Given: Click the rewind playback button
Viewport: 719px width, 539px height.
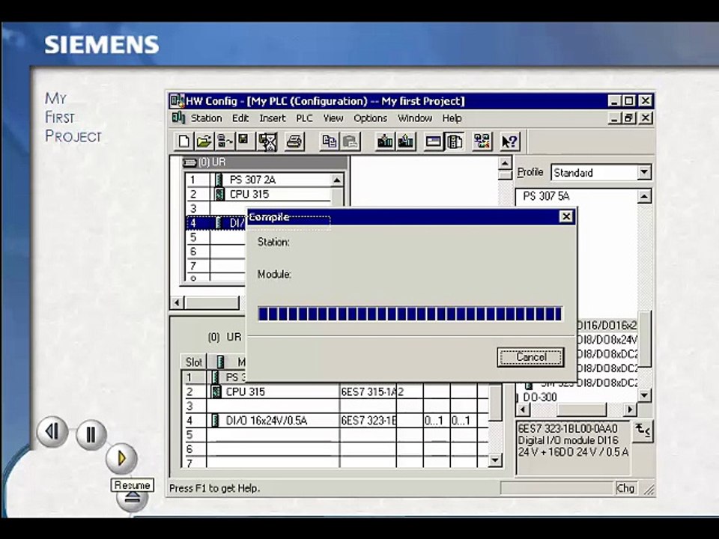Looking at the screenshot, I should coord(52,431).
